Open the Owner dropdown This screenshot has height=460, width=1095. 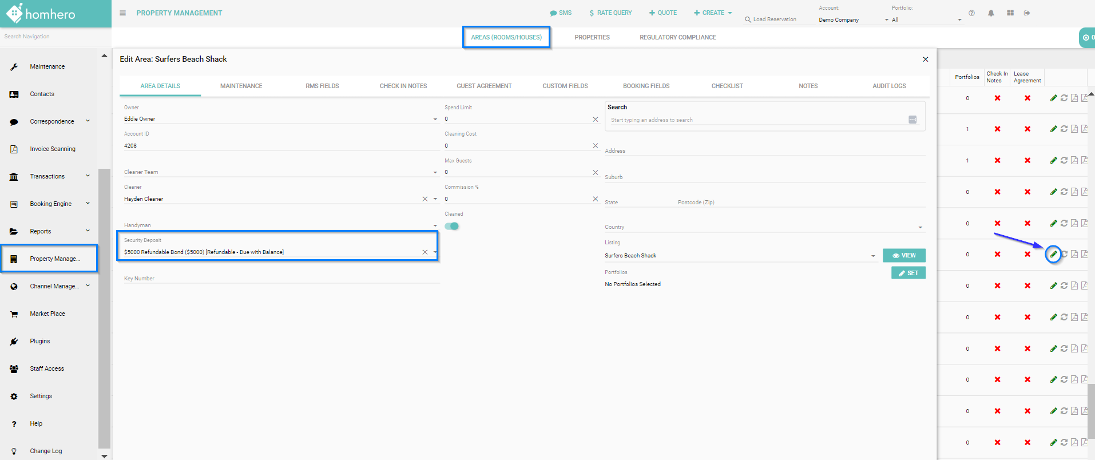(435, 119)
